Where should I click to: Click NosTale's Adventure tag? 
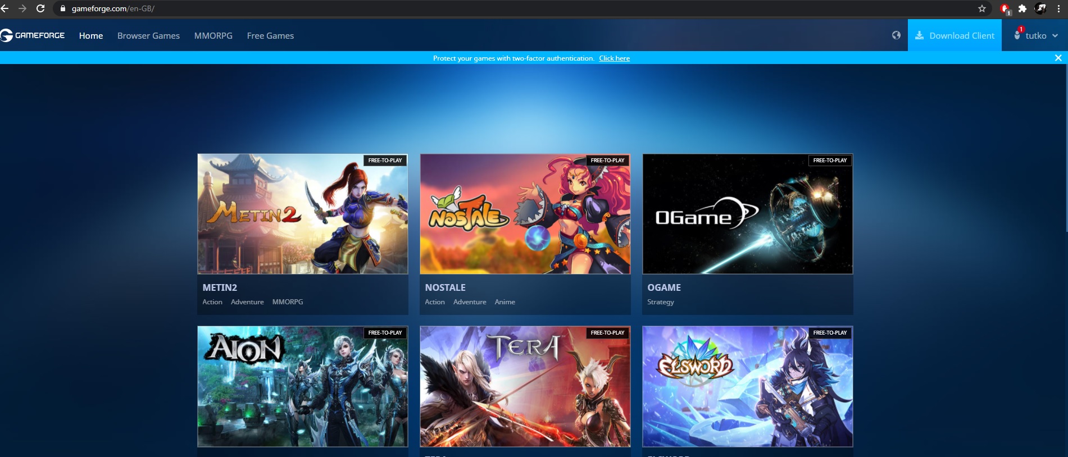(470, 302)
